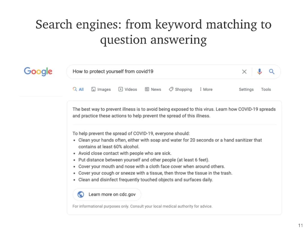Start voice search with microphone icon
The height and width of the screenshot is (230, 307).
[x=260, y=72]
